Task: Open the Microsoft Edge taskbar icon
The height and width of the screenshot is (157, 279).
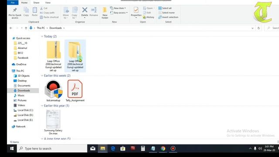Action: [113, 148]
